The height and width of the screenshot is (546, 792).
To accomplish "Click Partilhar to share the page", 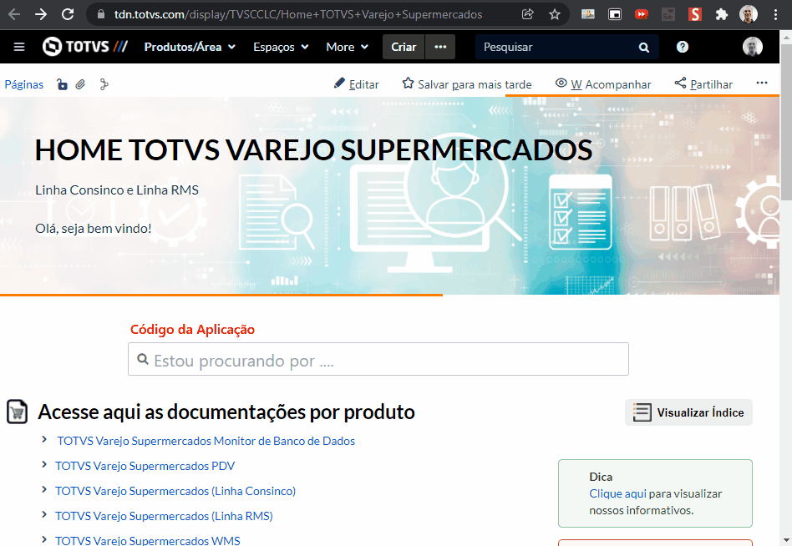I will click(x=703, y=83).
